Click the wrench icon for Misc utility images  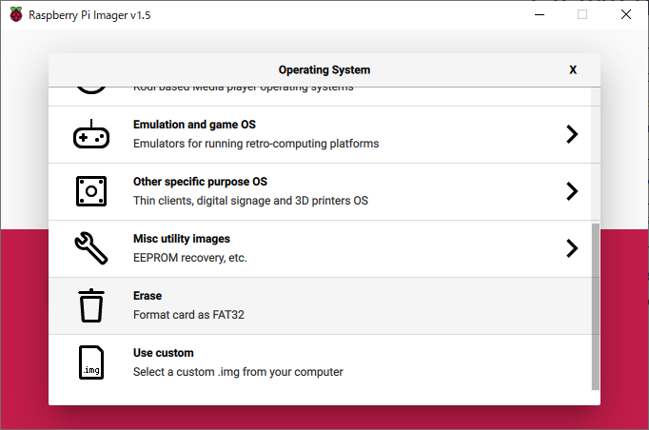(x=91, y=248)
